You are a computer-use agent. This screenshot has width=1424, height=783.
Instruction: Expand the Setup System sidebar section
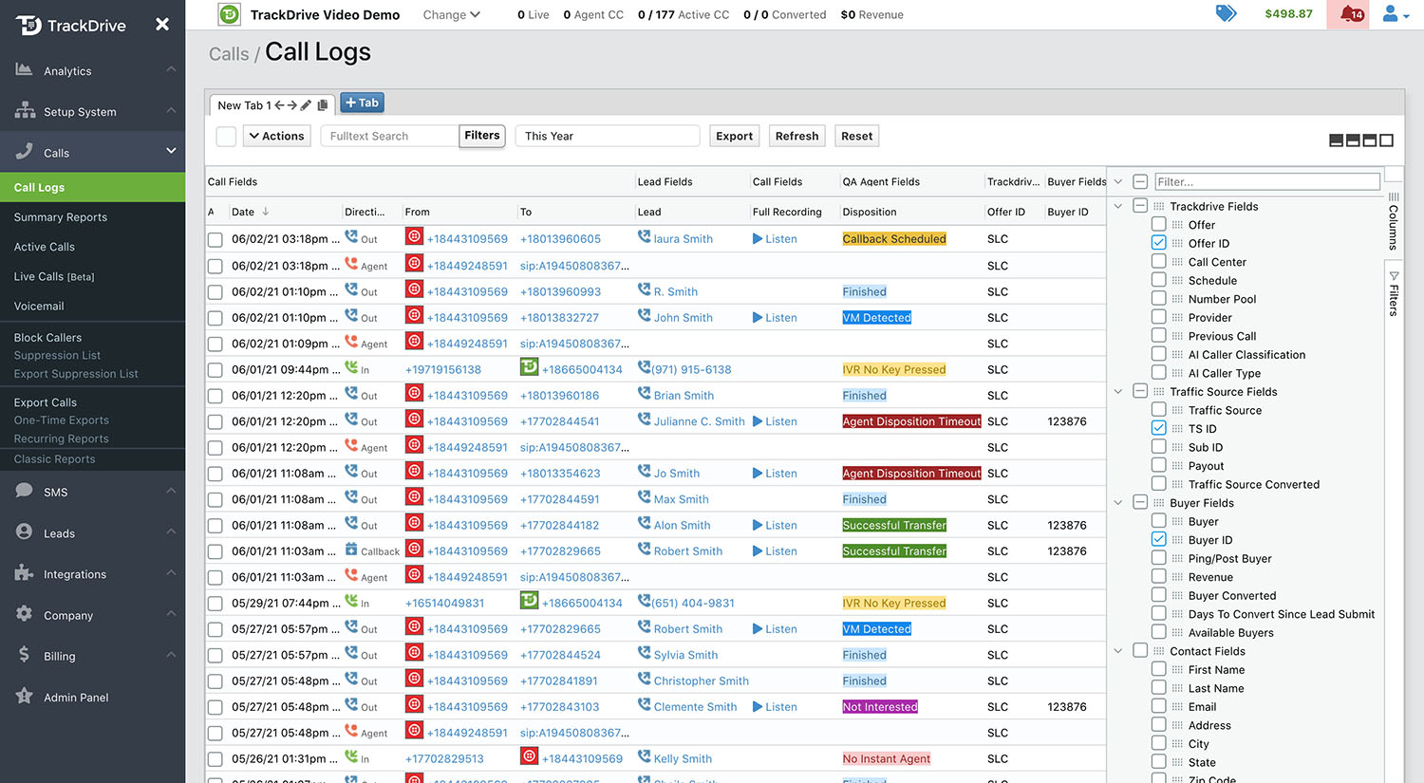pyautogui.click(x=93, y=111)
